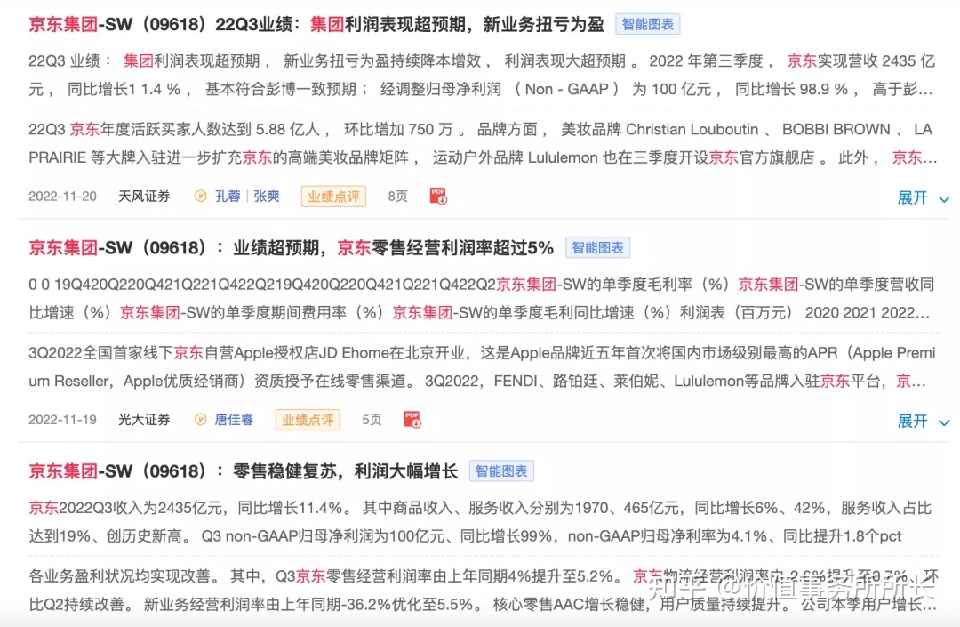This screenshot has height=627, width=960.
Task: Select analyst 唐佳睿
Action: [234, 420]
